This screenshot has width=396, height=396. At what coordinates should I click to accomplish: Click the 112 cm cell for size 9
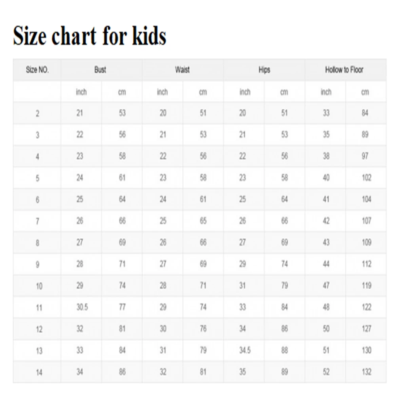pos(366,264)
